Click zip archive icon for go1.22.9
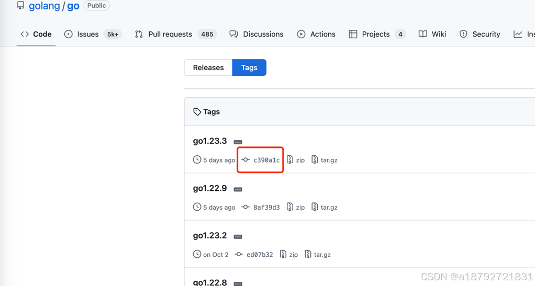 (290, 207)
